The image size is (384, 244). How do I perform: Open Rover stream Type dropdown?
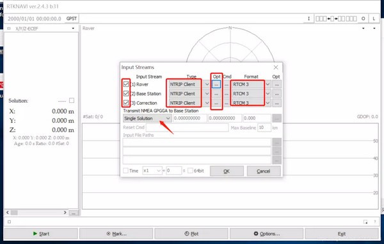click(189, 84)
